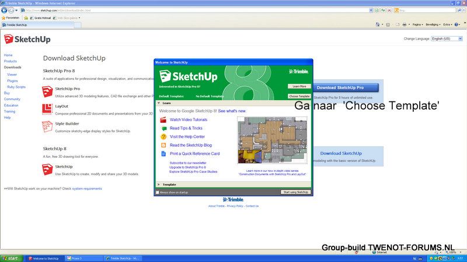
Task: Click the Quick Reference Card document icon
Action: pos(163,154)
